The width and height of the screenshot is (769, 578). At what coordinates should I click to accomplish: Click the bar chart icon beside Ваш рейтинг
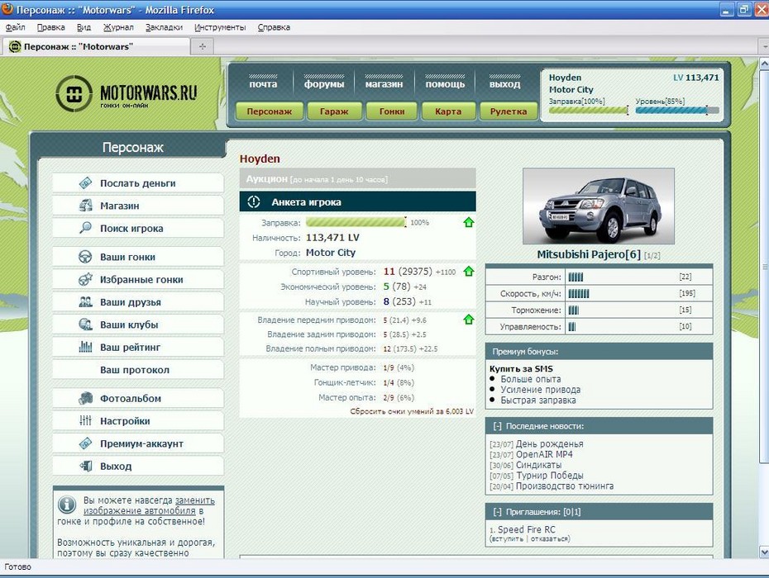click(85, 347)
